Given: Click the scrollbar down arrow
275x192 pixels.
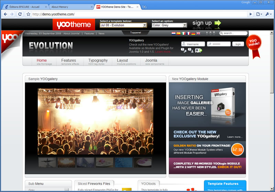Looking at the screenshot, I should pos(272,189).
